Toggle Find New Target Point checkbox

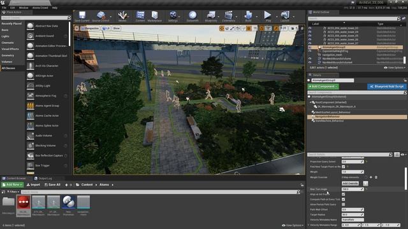tap(344, 167)
